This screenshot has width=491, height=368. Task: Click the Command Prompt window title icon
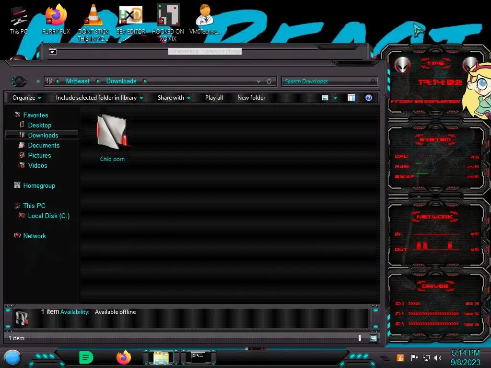pos(53,52)
